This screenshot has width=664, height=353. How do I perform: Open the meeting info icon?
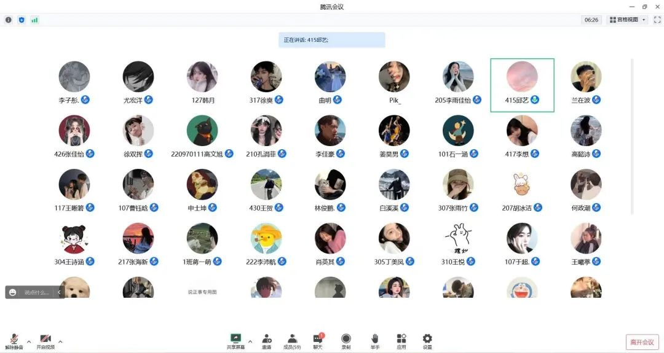click(9, 20)
